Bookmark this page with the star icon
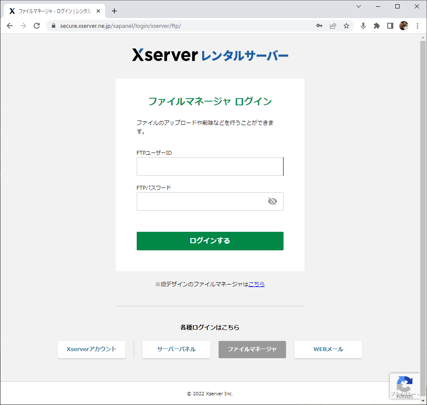This screenshot has width=427, height=405. coord(346,26)
